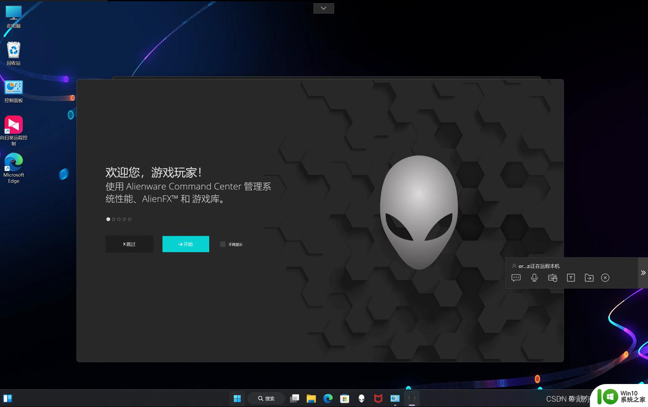
Task: Open Microsoft Store from taskbar
Action: coord(345,398)
